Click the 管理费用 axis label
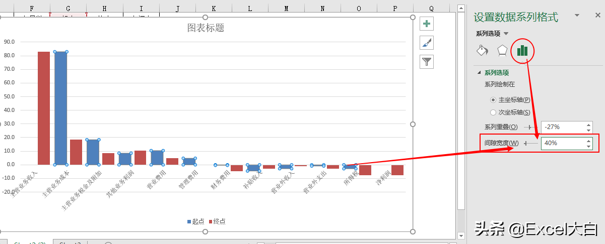The image size is (605, 244). click(188, 180)
